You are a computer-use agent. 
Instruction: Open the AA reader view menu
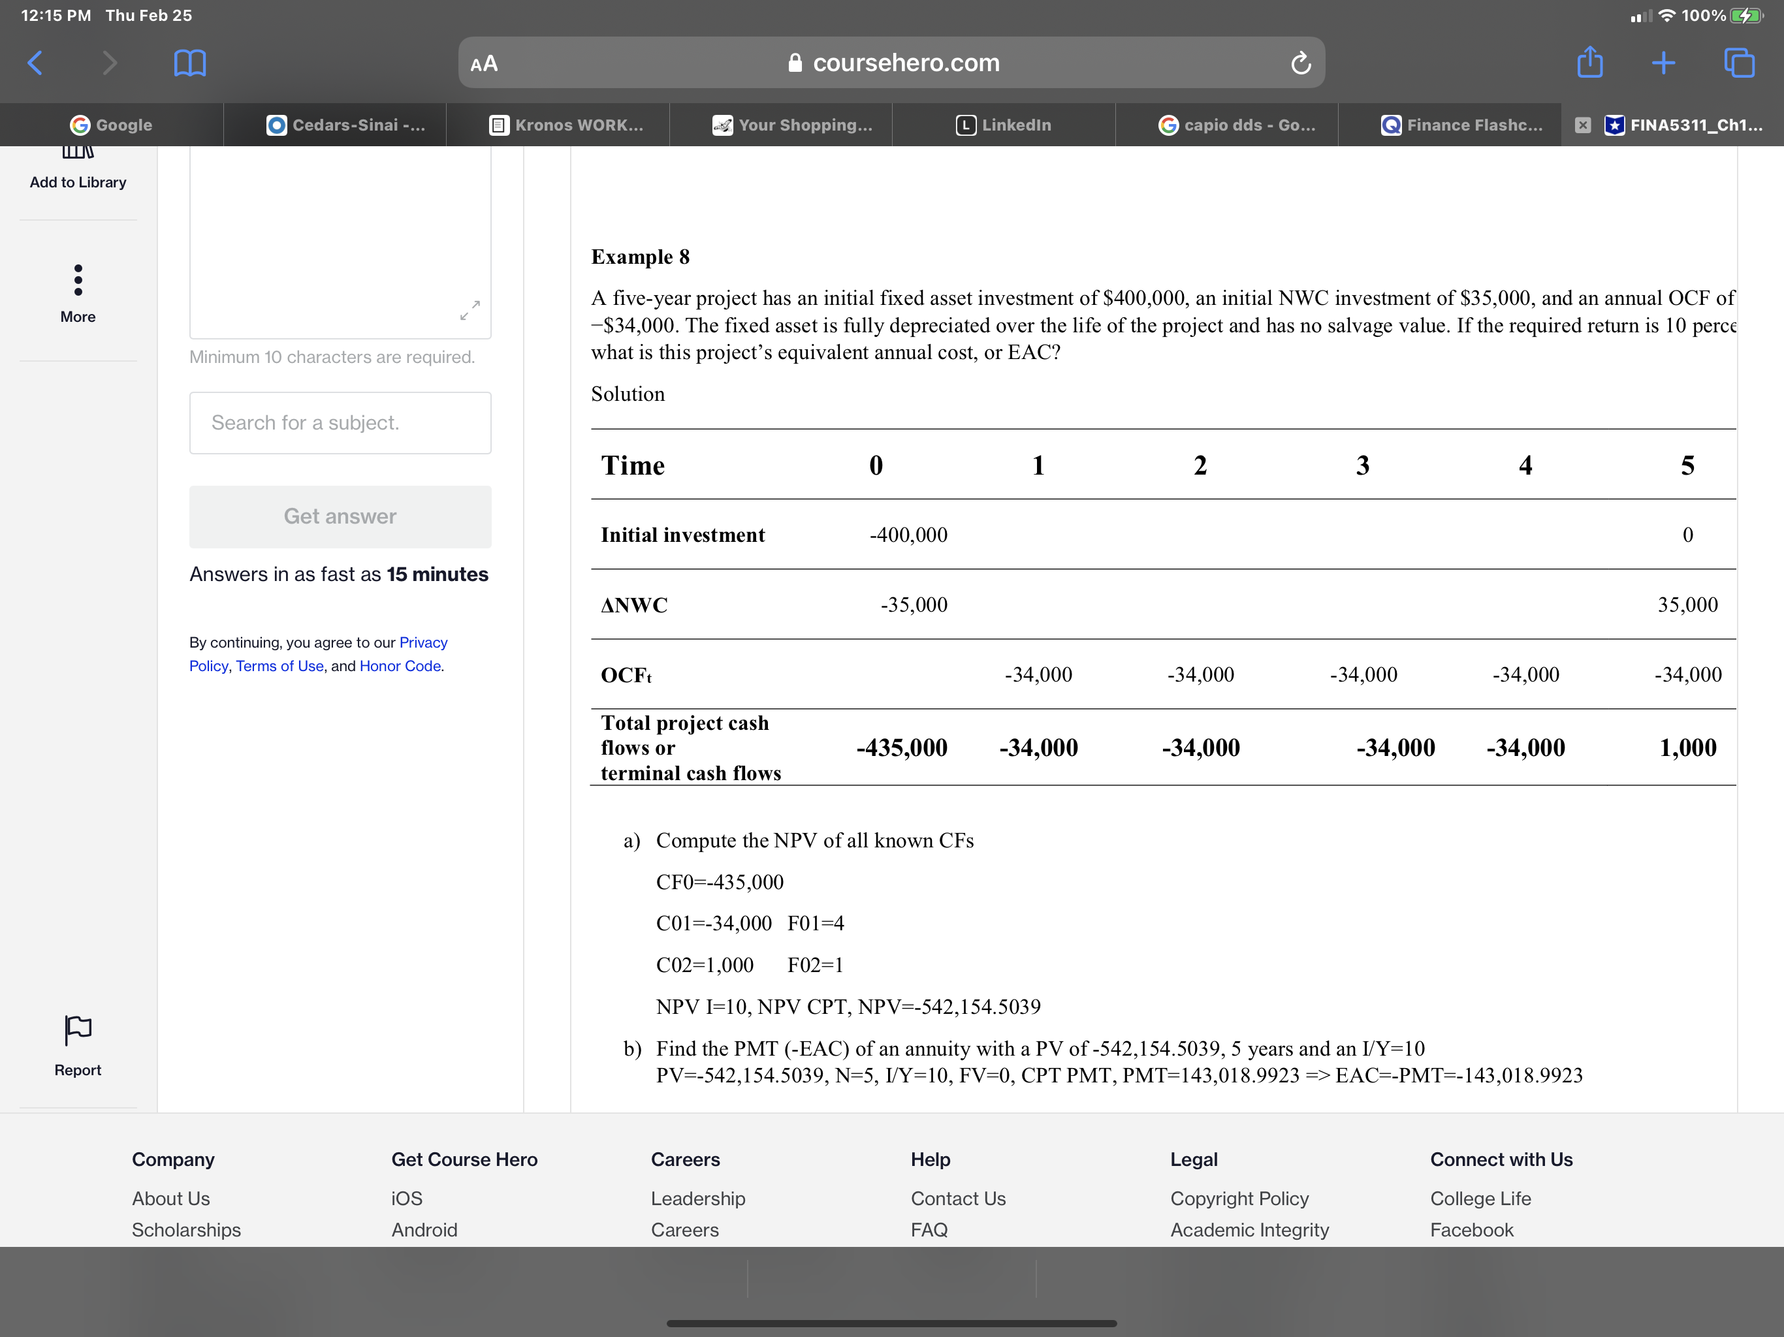point(484,64)
